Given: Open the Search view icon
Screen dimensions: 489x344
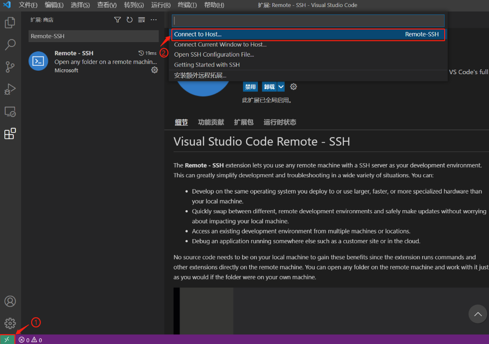Looking at the screenshot, I should point(10,44).
